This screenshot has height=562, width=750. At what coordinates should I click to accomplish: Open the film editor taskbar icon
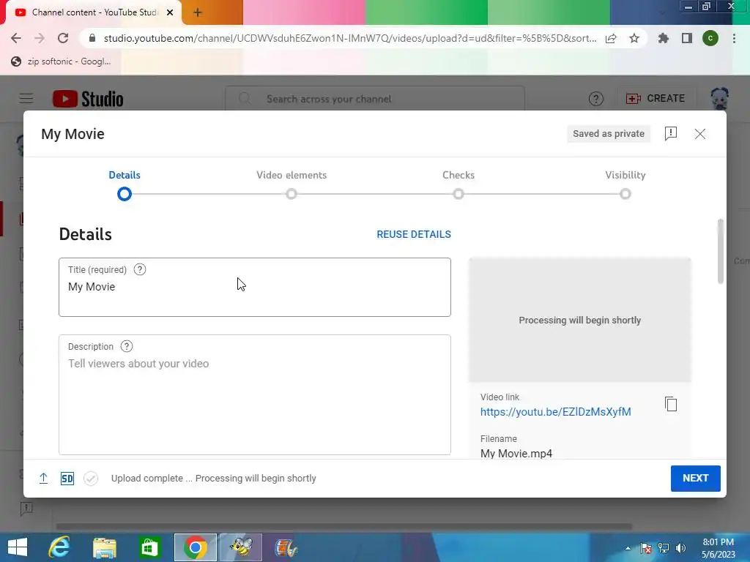(x=286, y=547)
